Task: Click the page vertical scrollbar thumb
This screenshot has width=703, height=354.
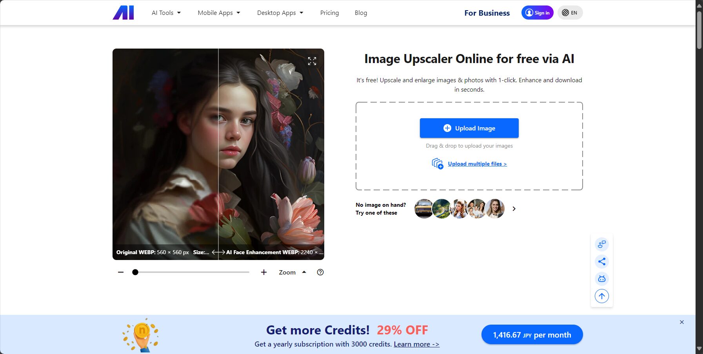Action: pyautogui.click(x=699, y=30)
